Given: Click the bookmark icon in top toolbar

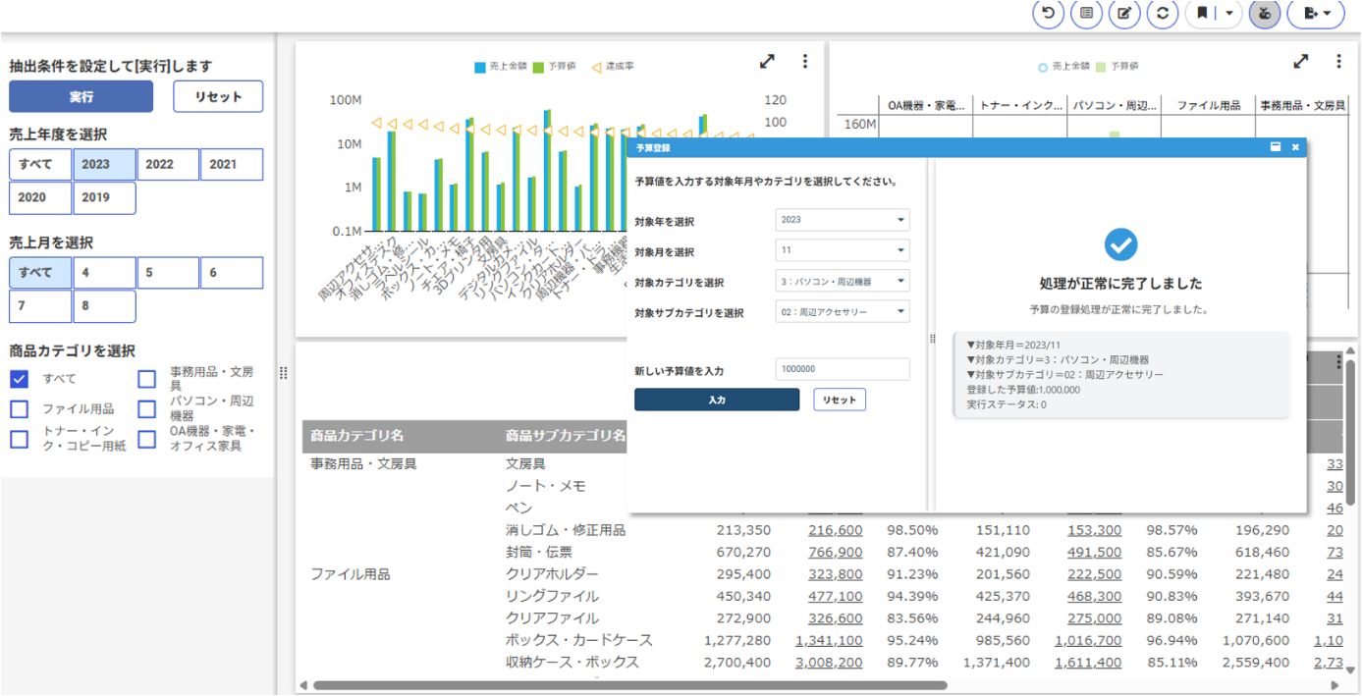Looking at the screenshot, I should pyautogui.click(x=1203, y=14).
